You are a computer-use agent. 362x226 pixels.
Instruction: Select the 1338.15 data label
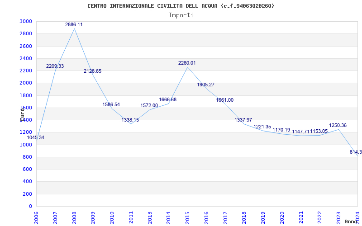click(130, 120)
